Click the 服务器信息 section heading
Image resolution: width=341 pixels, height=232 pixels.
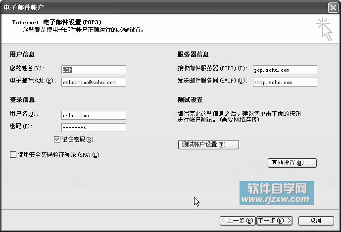193,54
